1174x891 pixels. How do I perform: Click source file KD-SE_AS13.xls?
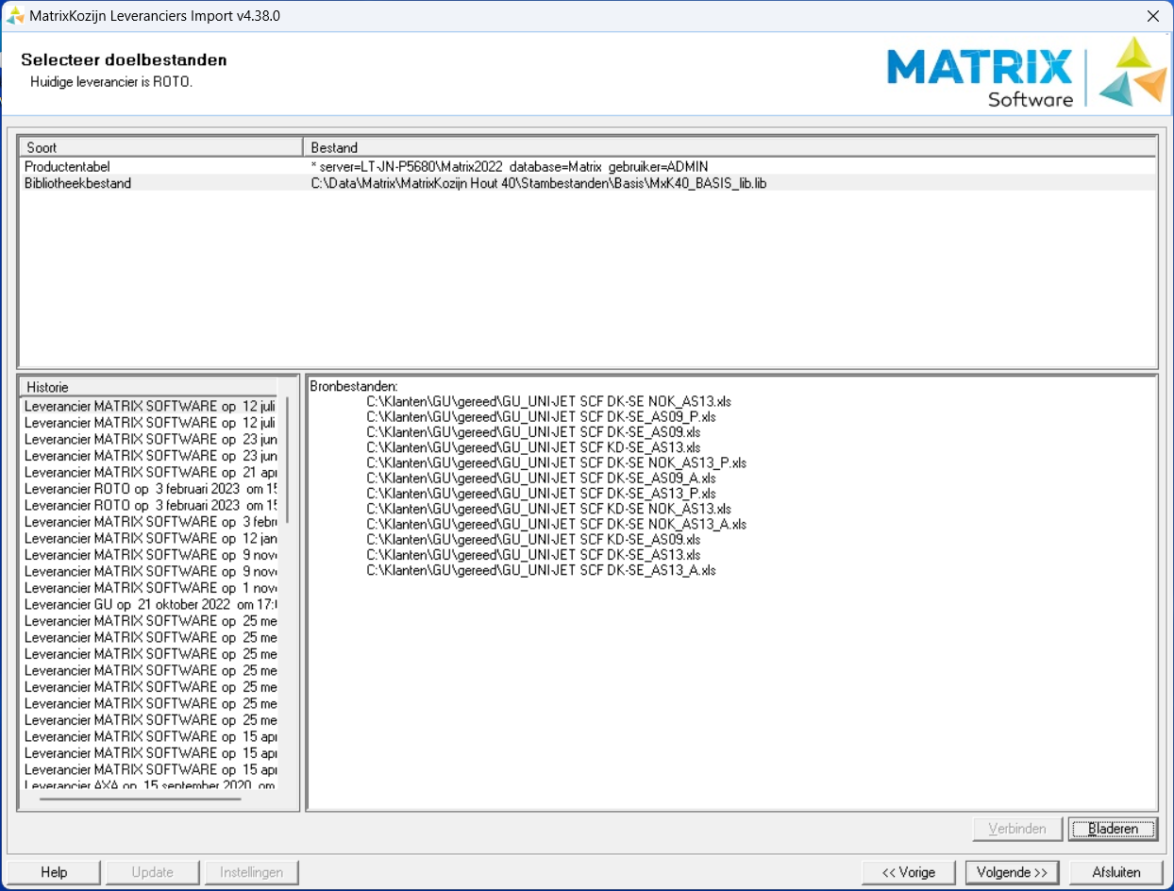click(x=533, y=447)
